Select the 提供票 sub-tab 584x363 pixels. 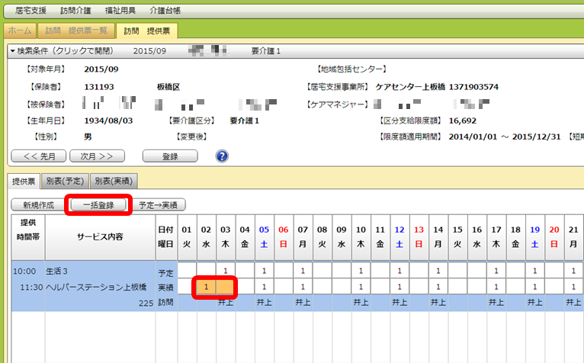click(24, 181)
